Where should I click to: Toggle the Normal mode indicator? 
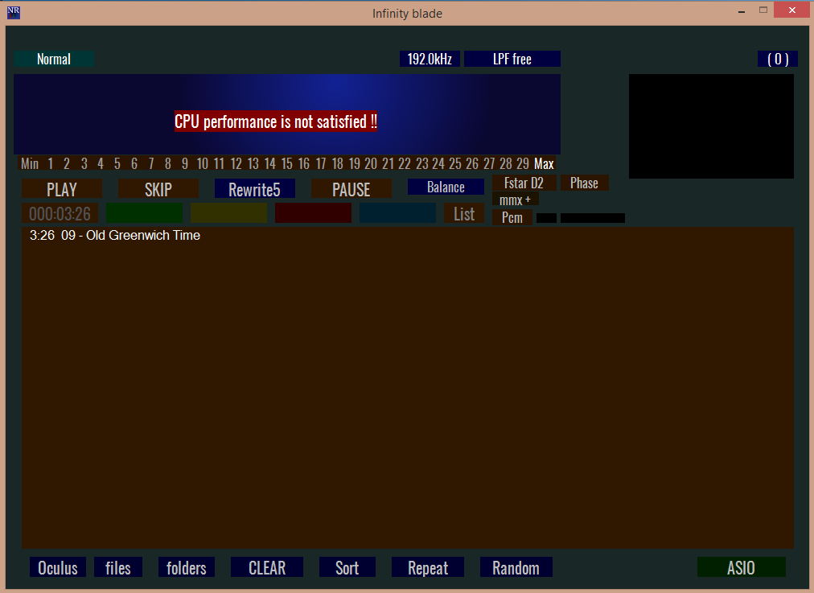coord(54,59)
